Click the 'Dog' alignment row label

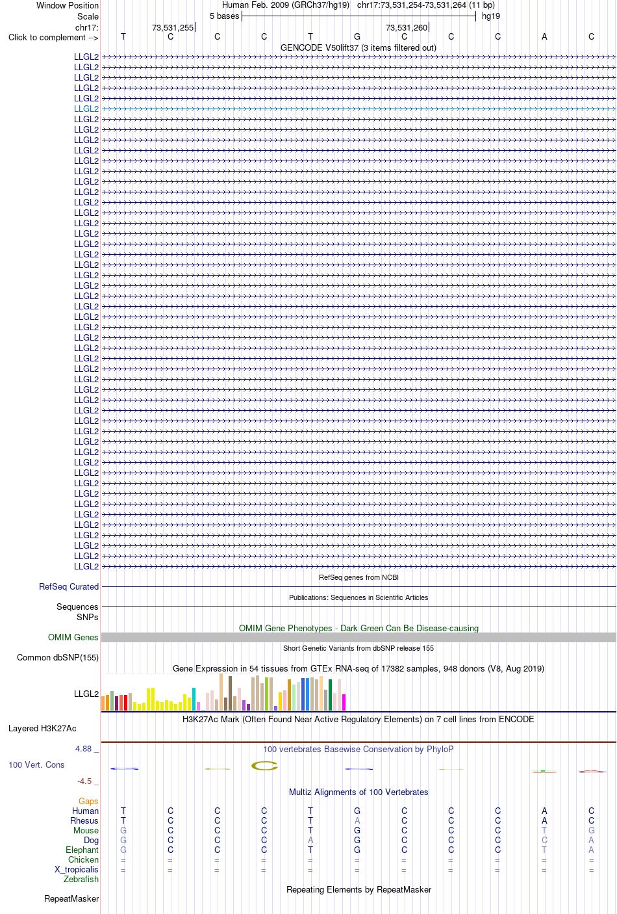click(91, 840)
